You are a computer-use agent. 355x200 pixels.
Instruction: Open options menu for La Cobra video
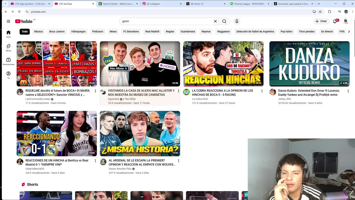(262, 91)
